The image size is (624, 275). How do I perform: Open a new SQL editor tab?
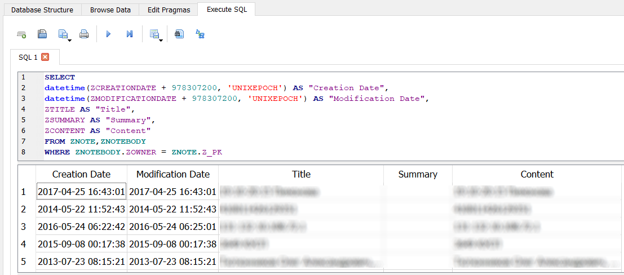pos(21,34)
